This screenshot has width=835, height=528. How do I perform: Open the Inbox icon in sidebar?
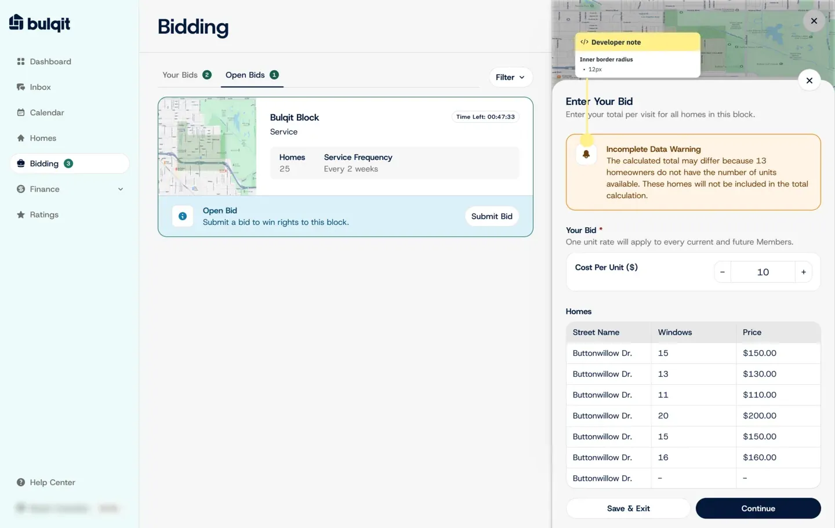21,87
